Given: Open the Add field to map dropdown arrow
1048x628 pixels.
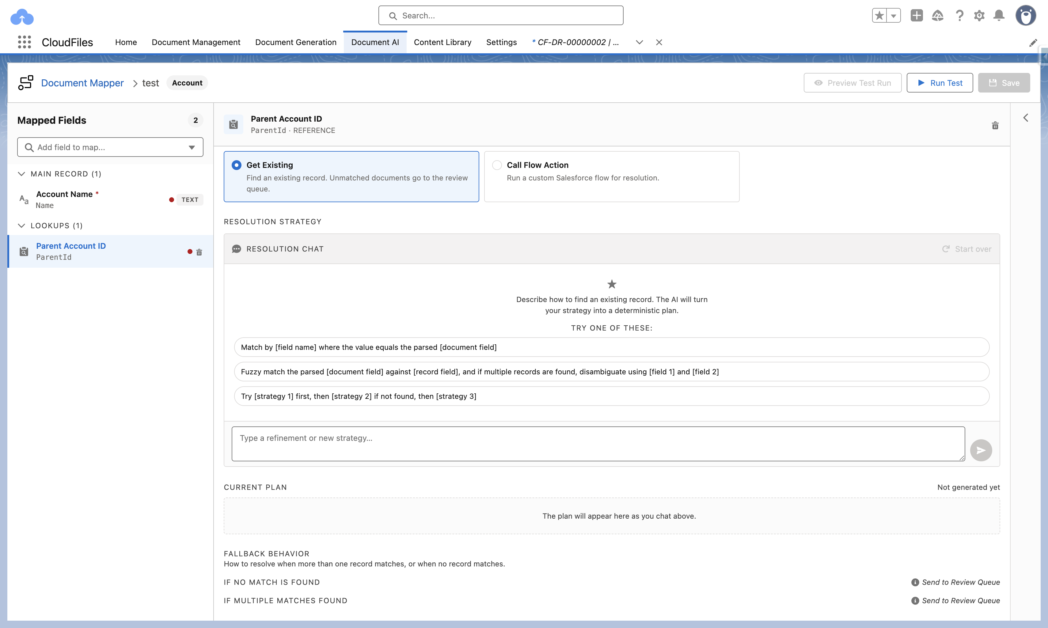Looking at the screenshot, I should point(192,147).
